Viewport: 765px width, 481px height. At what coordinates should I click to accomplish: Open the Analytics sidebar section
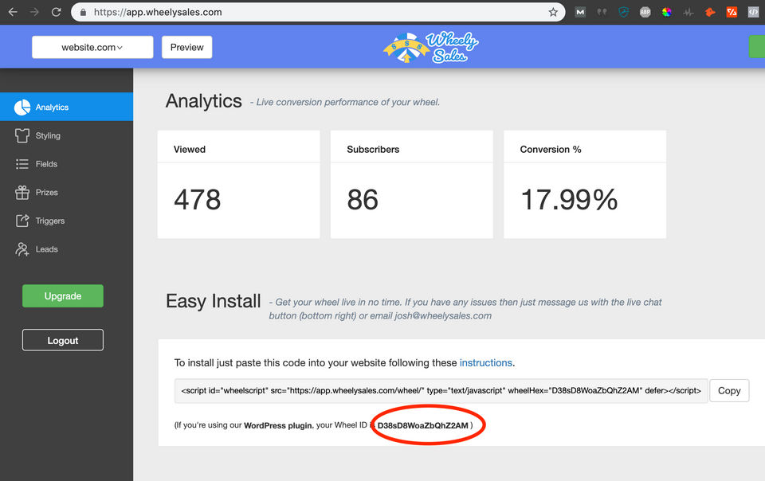coord(66,108)
